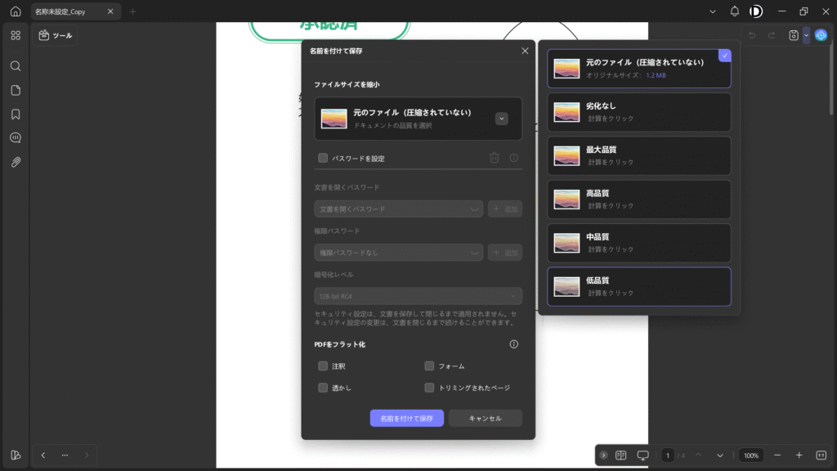Open the thumbnails grid icon in sidebar
The image size is (837, 471).
(x=16, y=35)
